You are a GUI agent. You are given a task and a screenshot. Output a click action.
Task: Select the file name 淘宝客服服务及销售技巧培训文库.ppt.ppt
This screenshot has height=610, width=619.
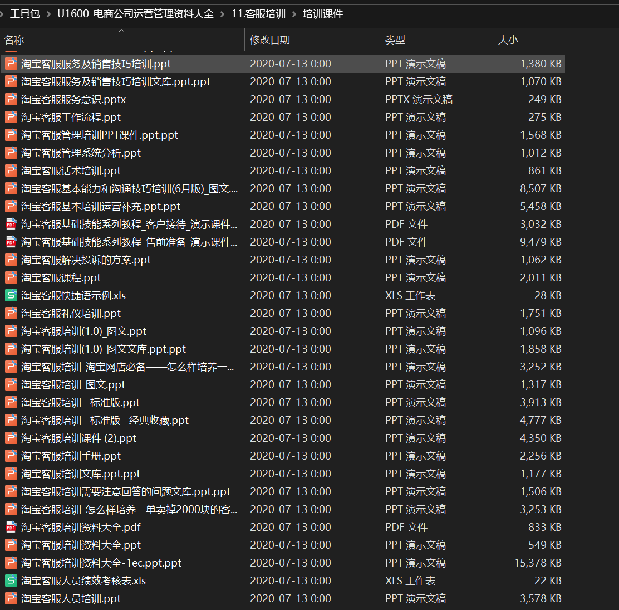116,81
